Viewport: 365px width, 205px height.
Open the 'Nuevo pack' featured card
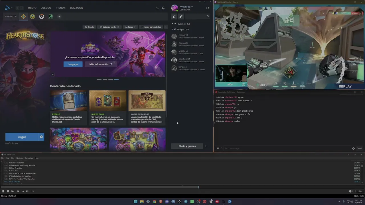point(108,108)
